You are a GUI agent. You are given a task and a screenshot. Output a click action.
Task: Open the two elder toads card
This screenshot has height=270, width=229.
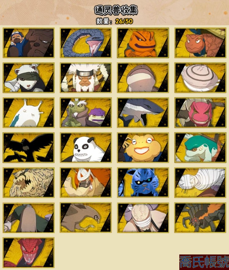(x=86, y=113)
